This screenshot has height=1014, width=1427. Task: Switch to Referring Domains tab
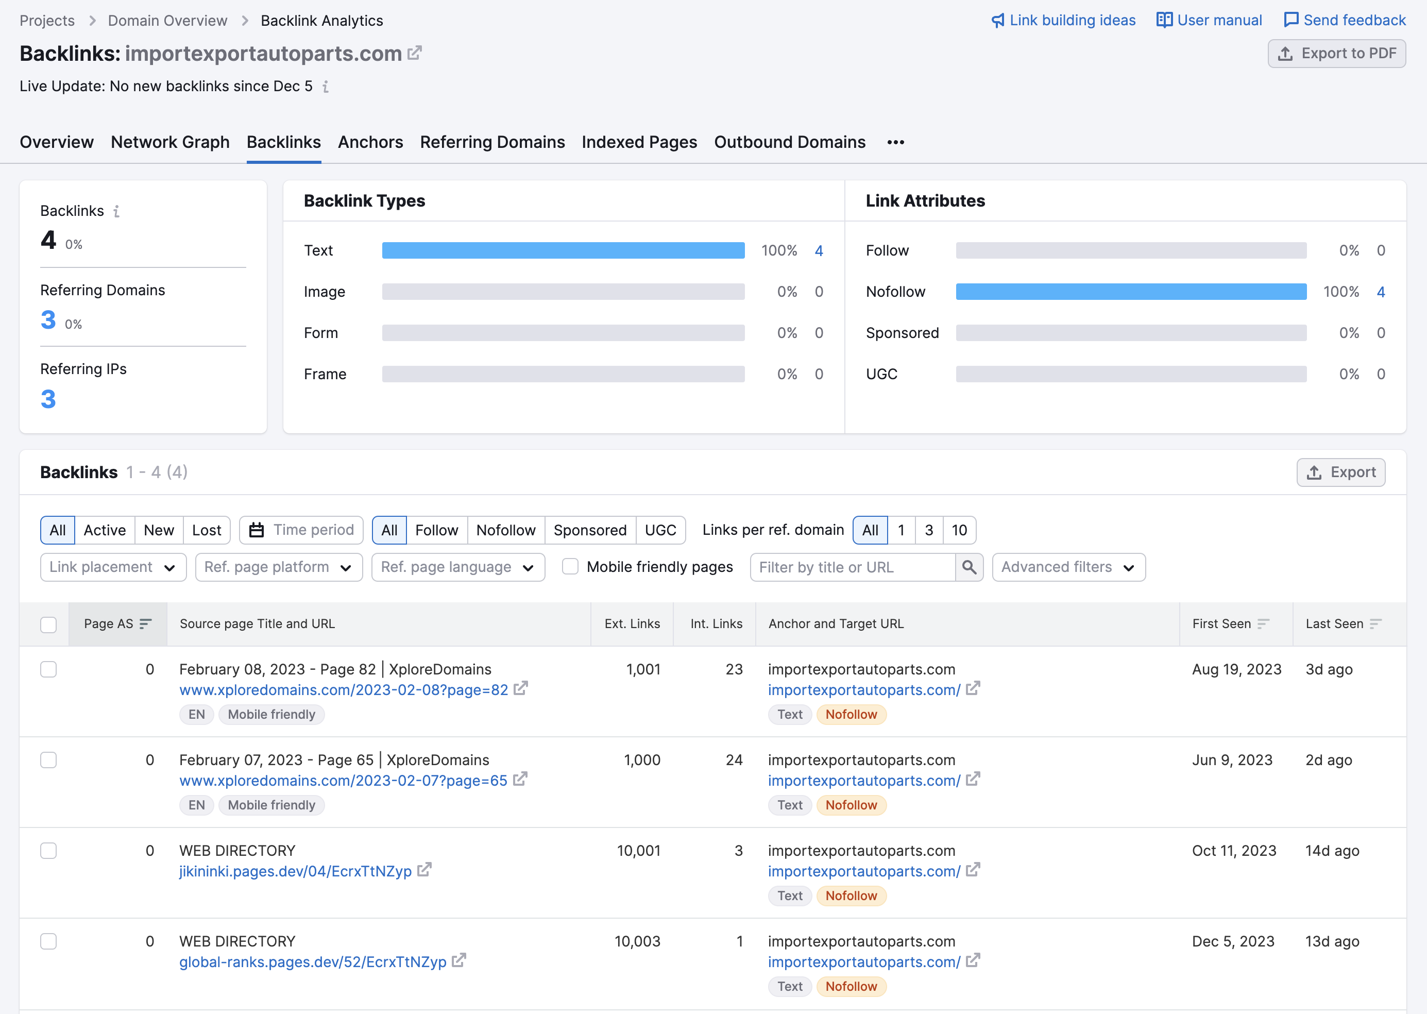(492, 142)
